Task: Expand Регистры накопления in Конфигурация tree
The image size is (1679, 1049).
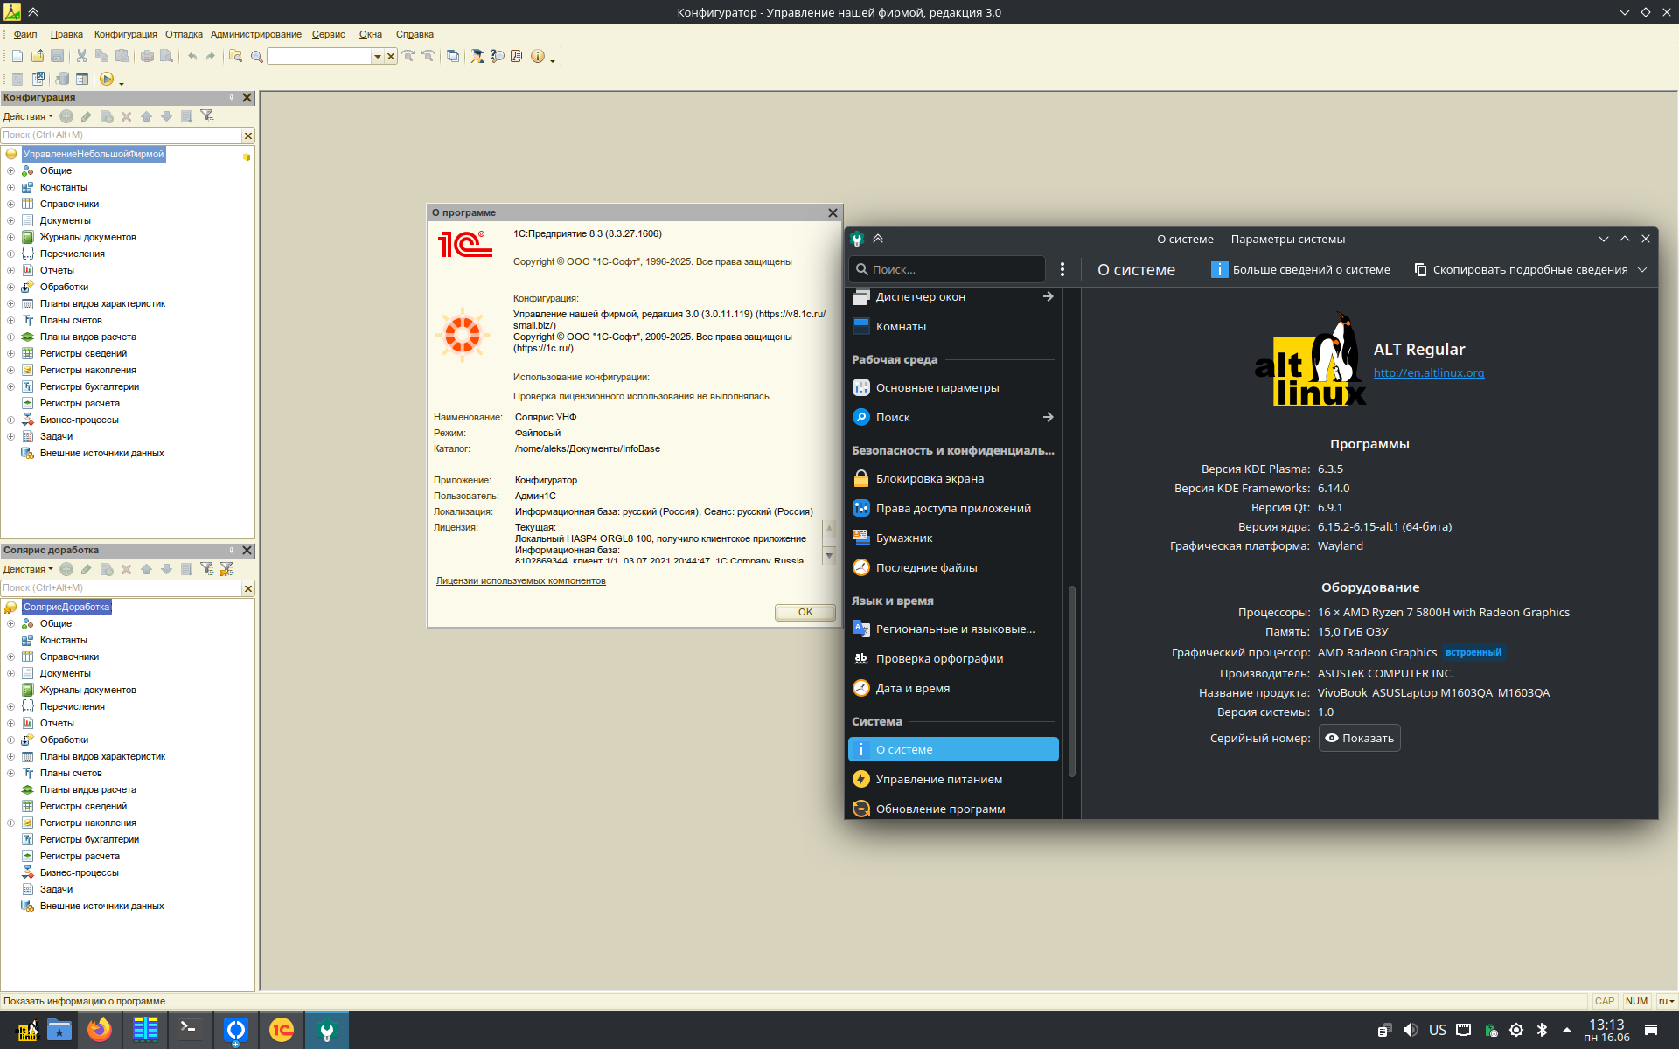Action: pyautogui.click(x=10, y=370)
